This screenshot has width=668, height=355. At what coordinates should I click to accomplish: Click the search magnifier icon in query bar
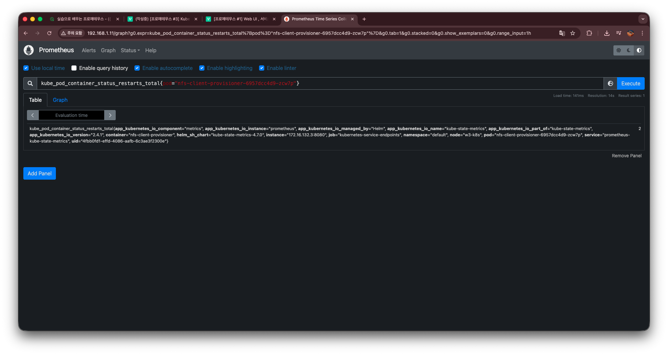pyautogui.click(x=30, y=83)
